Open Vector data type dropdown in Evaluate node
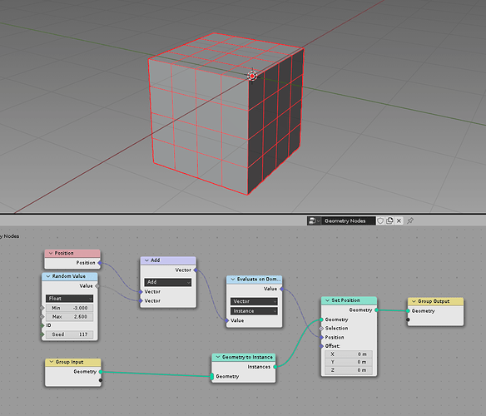This screenshot has height=416, width=486. point(254,301)
